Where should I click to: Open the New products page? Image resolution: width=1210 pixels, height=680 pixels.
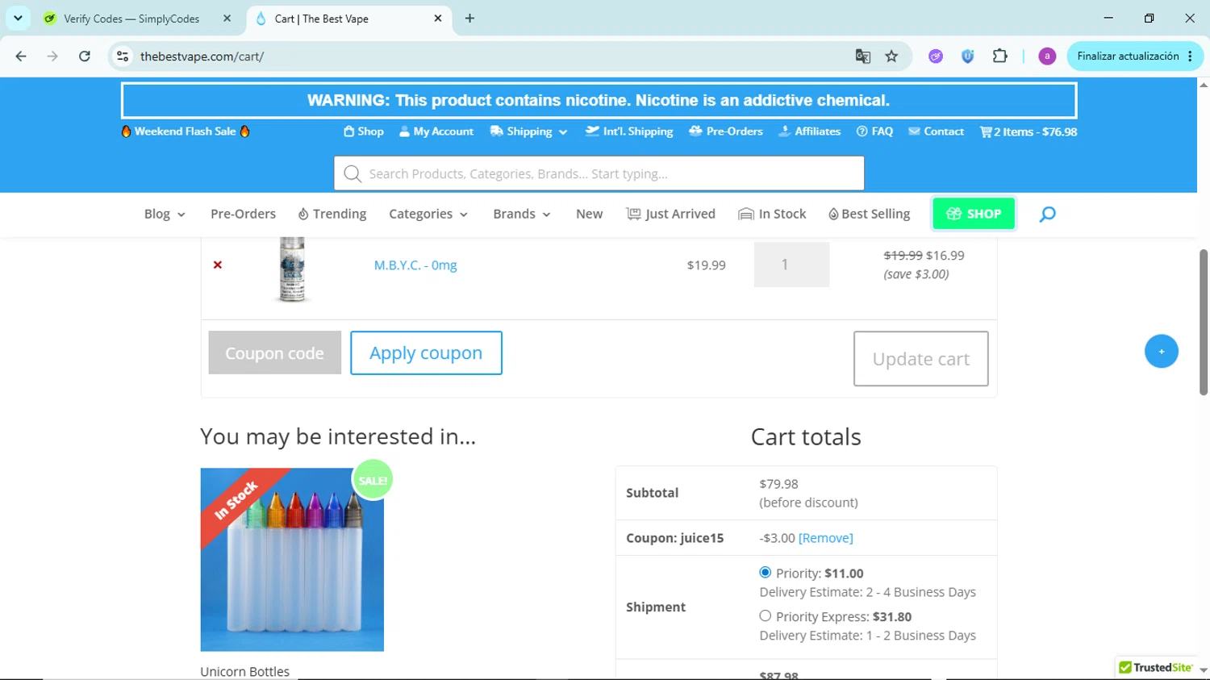click(x=590, y=214)
